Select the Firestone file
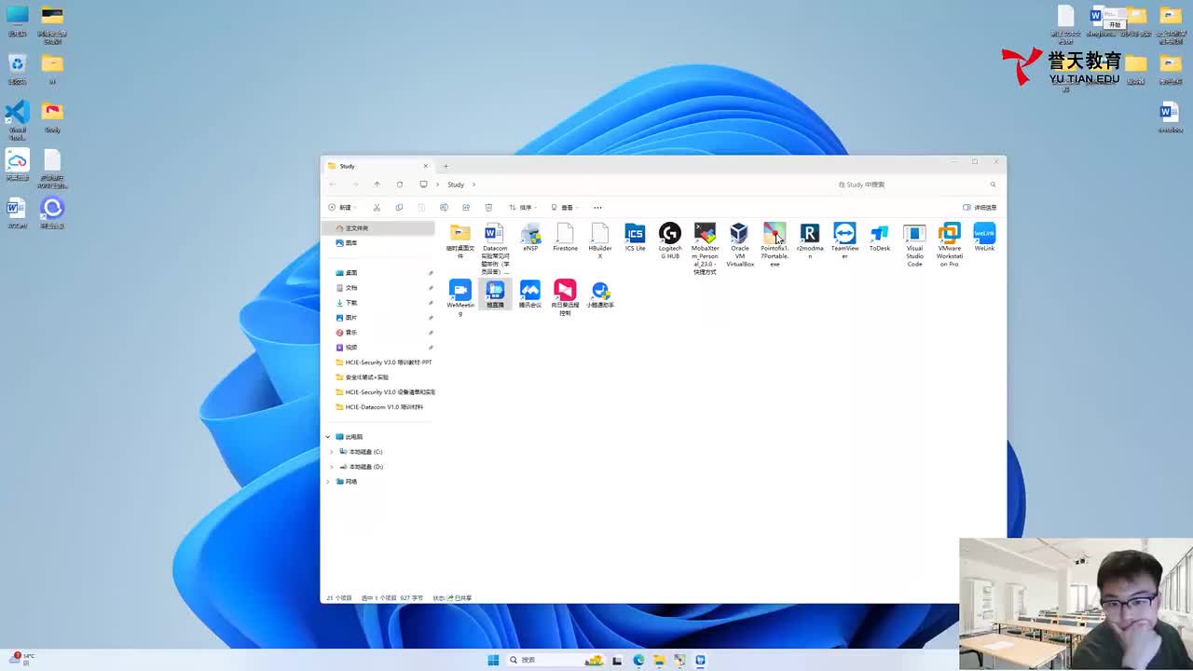1193x671 pixels. click(565, 238)
